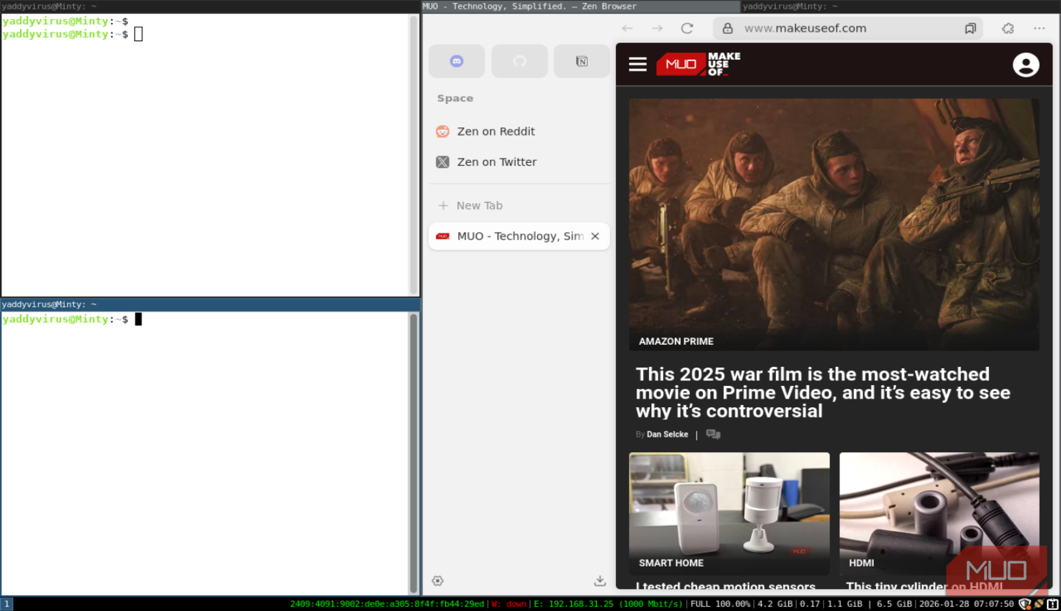The height and width of the screenshot is (611, 1061).
Task: Open the Zen on Reddit pinned tab
Action: click(519, 131)
